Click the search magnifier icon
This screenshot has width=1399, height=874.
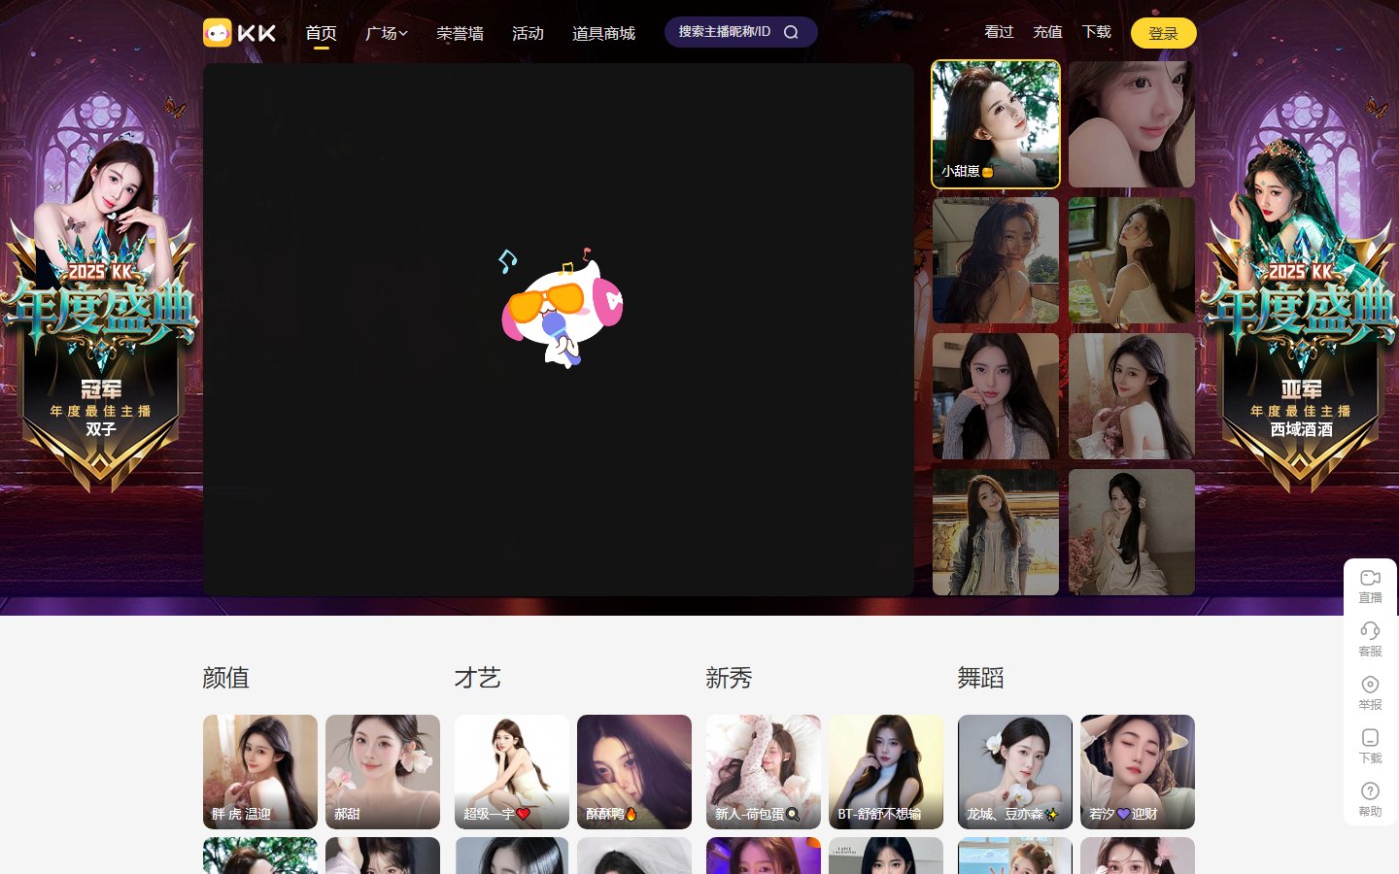click(x=791, y=32)
